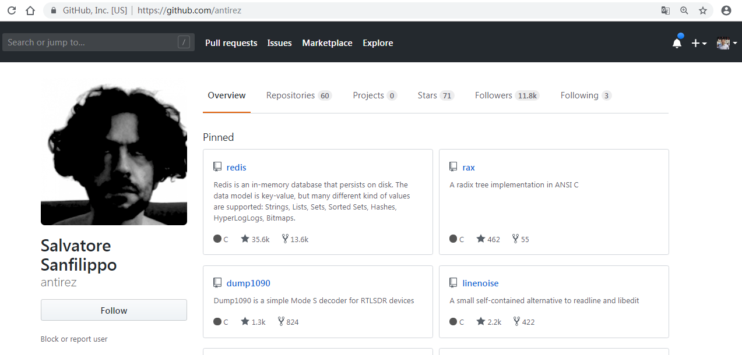Image resolution: width=742 pixels, height=355 pixels.
Task: Click the dump1090 Mode S decoder description
Action: tap(314, 301)
